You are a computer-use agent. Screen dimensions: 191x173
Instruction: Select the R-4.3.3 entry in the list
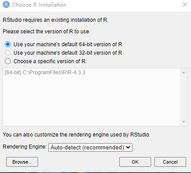(x=45, y=72)
